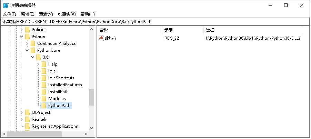Select the InstalledFeatures tree key
This screenshot has height=139, width=311.
(x=65, y=85)
